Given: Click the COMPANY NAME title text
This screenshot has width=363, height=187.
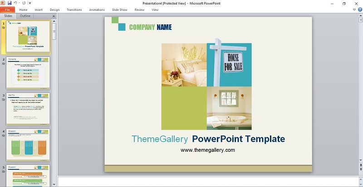Looking at the screenshot, I should (x=151, y=27).
